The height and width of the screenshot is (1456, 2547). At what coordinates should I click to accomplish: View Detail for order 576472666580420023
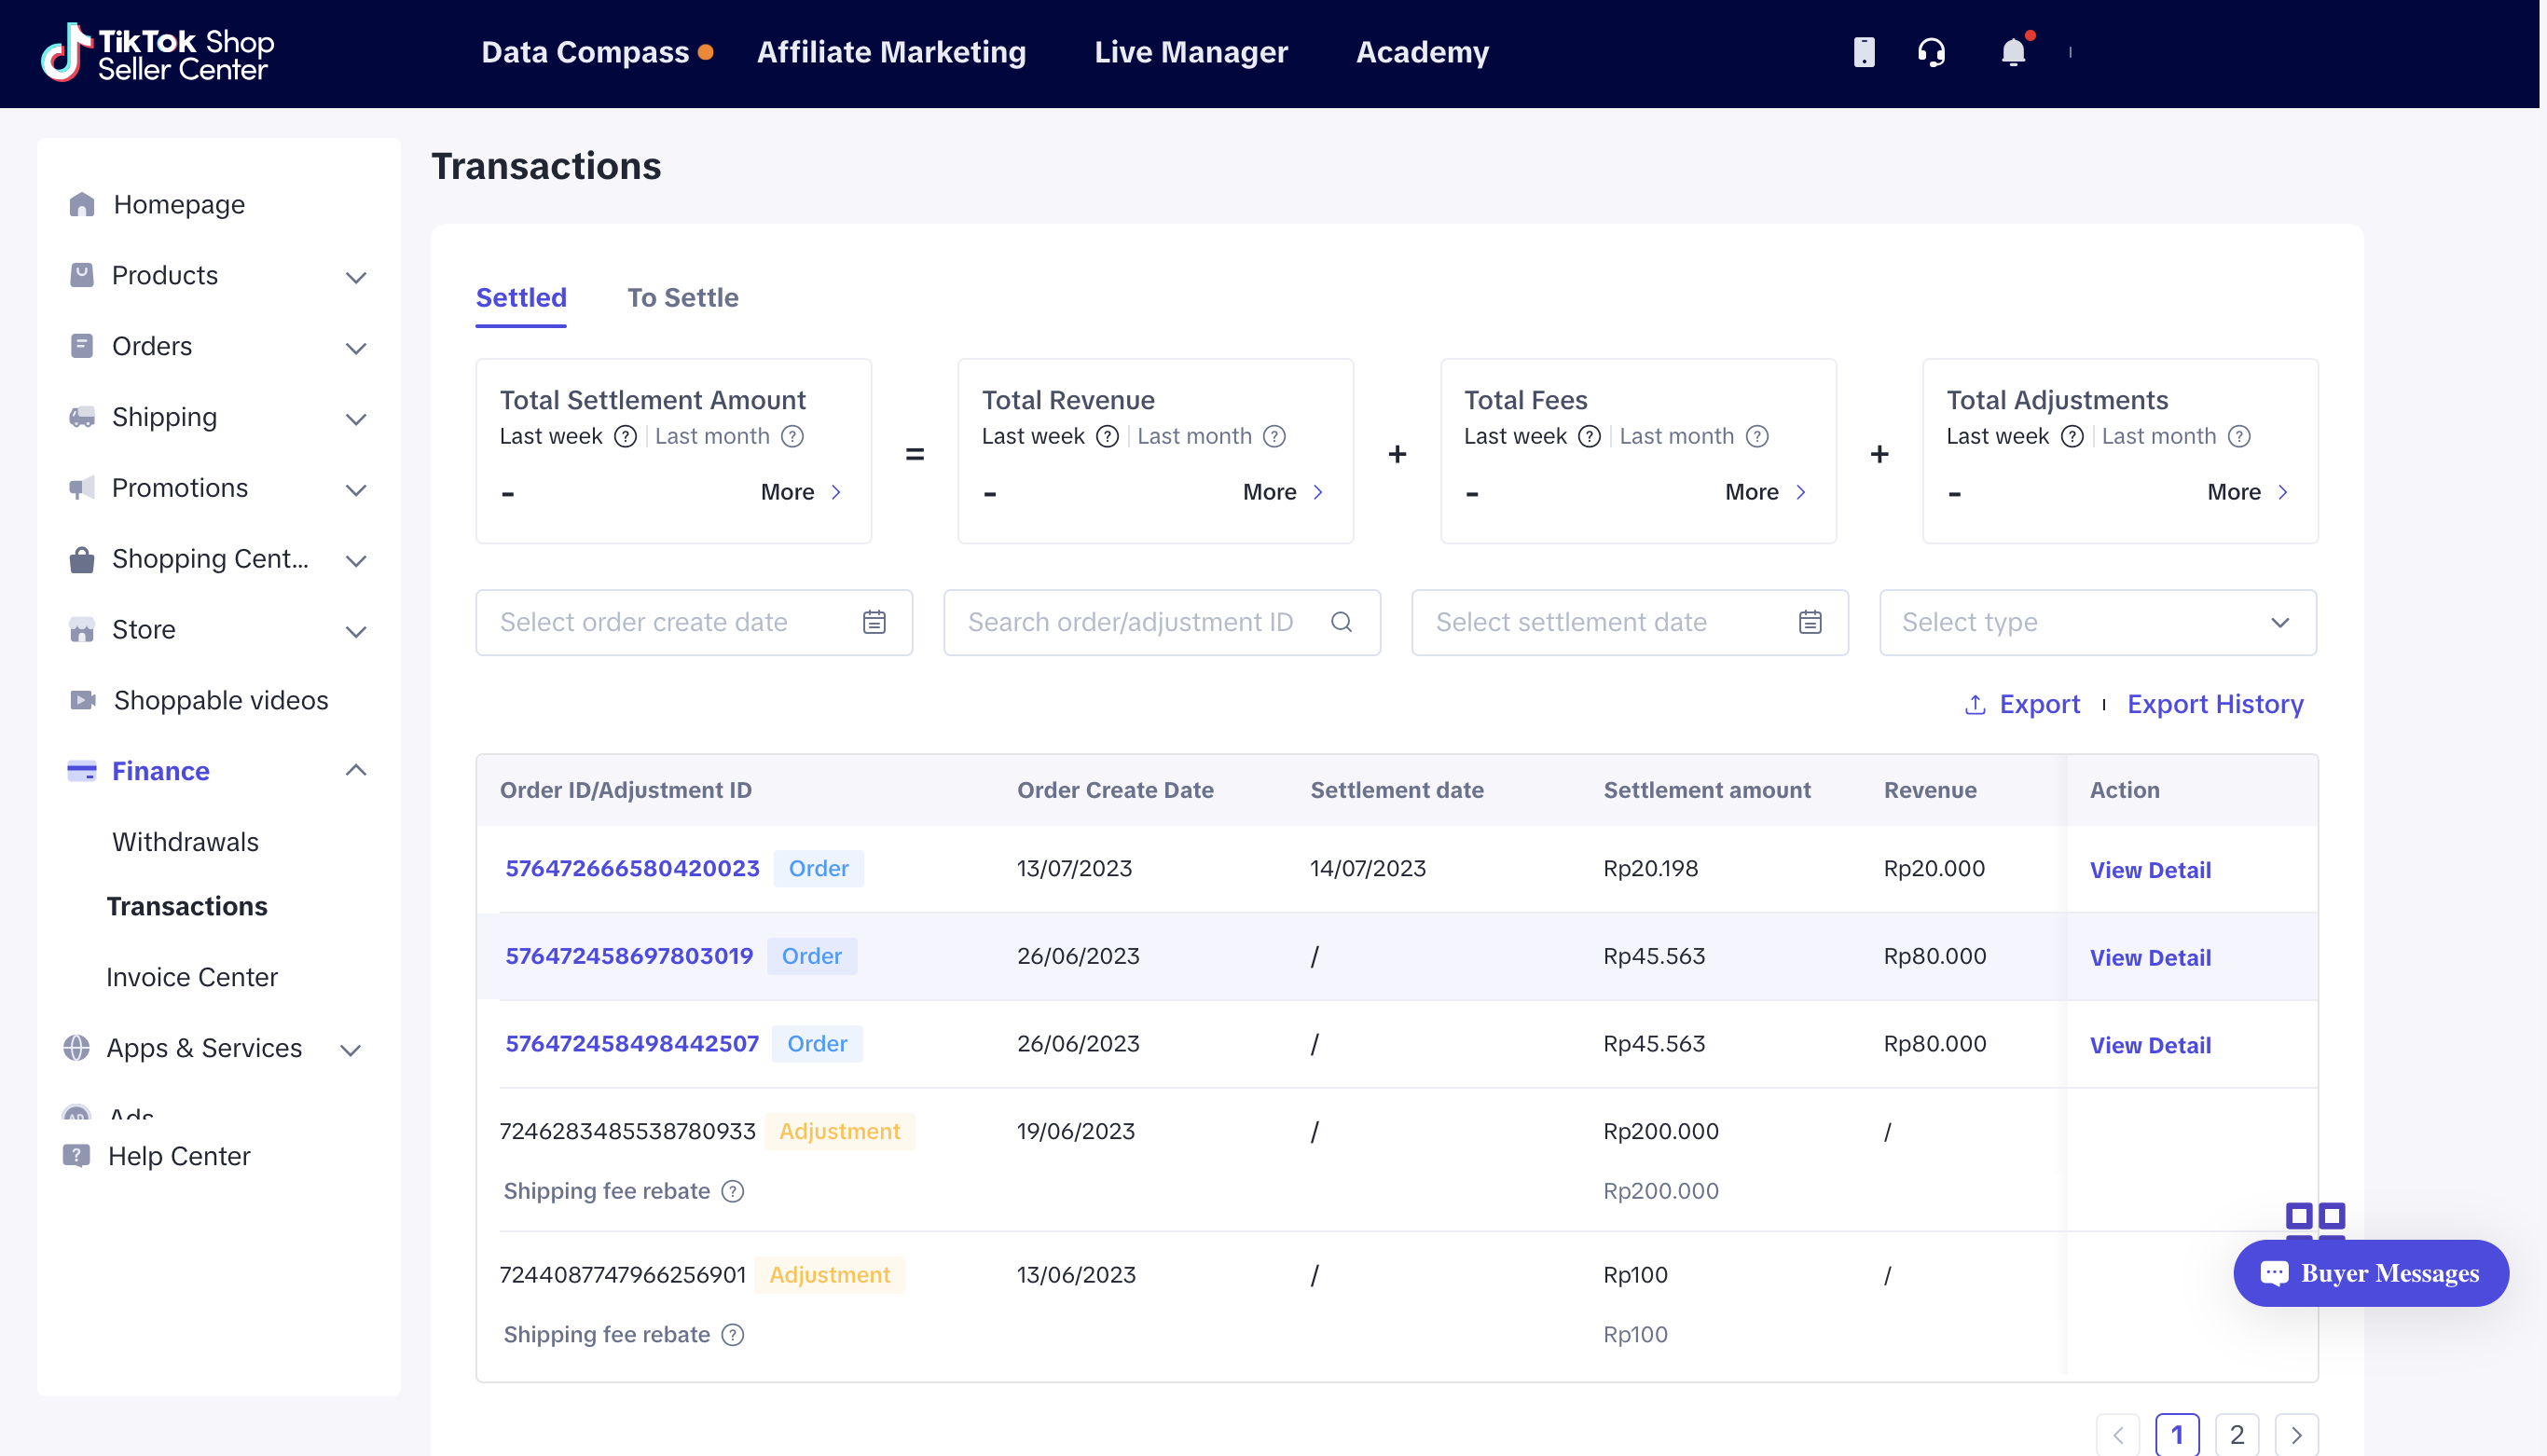tap(2149, 870)
